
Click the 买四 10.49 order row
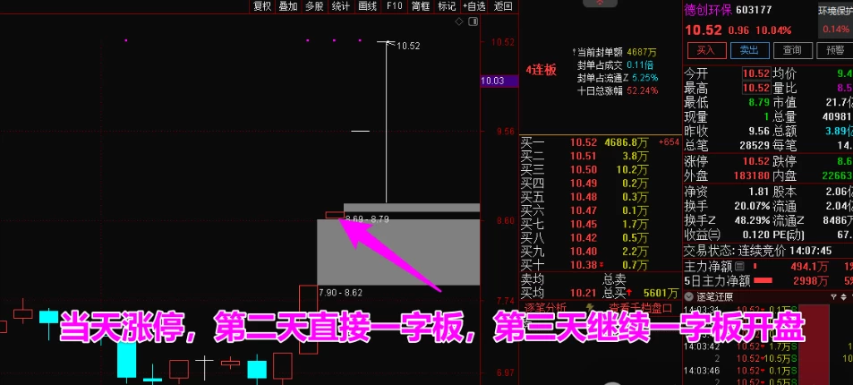(601, 184)
